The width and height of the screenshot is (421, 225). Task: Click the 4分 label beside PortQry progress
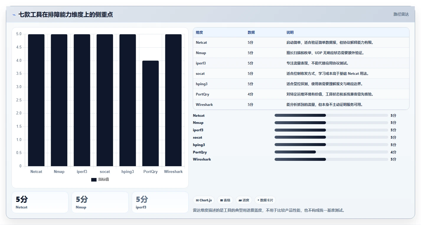pos(393,152)
